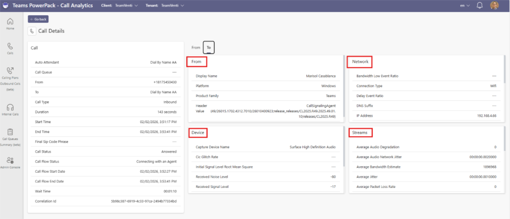Click phone icon beside Call Details
The width and height of the screenshot is (510, 219).
tap(32, 31)
